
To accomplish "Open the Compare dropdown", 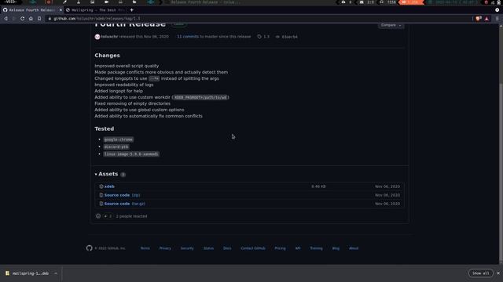I will (391, 25).
